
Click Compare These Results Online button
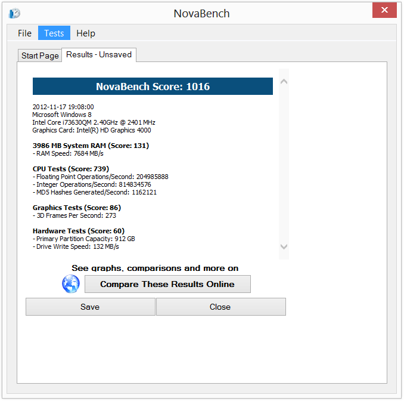pyautogui.click(x=167, y=284)
